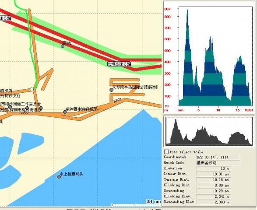Click the S360 road label near the peninsula

pyautogui.click(x=117, y=100)
